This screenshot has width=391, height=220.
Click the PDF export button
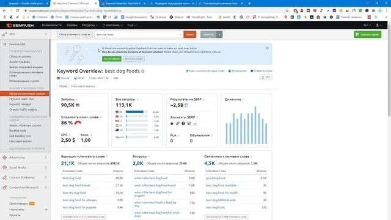click(x=266, y=77)
